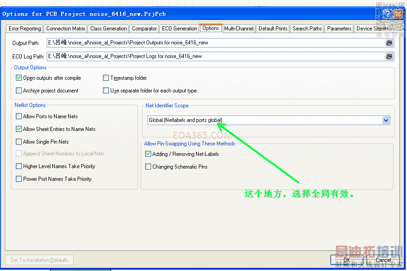Open the Device Sheets tab
The width and height of the screenshot is (407, 271).
click(373, 29)
